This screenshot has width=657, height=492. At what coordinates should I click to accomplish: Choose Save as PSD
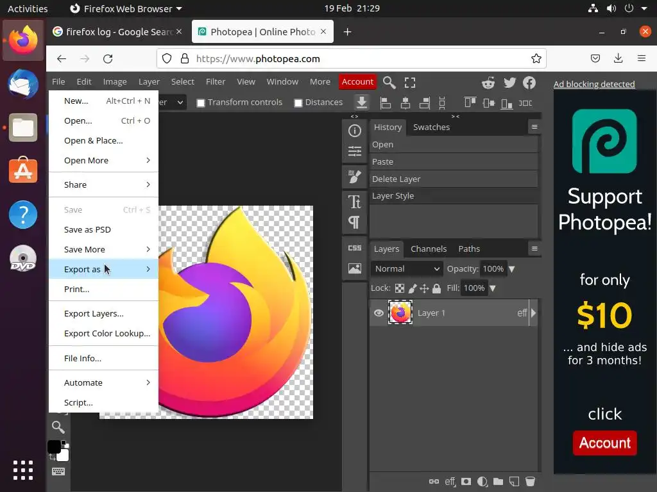[x=103, y=229]
